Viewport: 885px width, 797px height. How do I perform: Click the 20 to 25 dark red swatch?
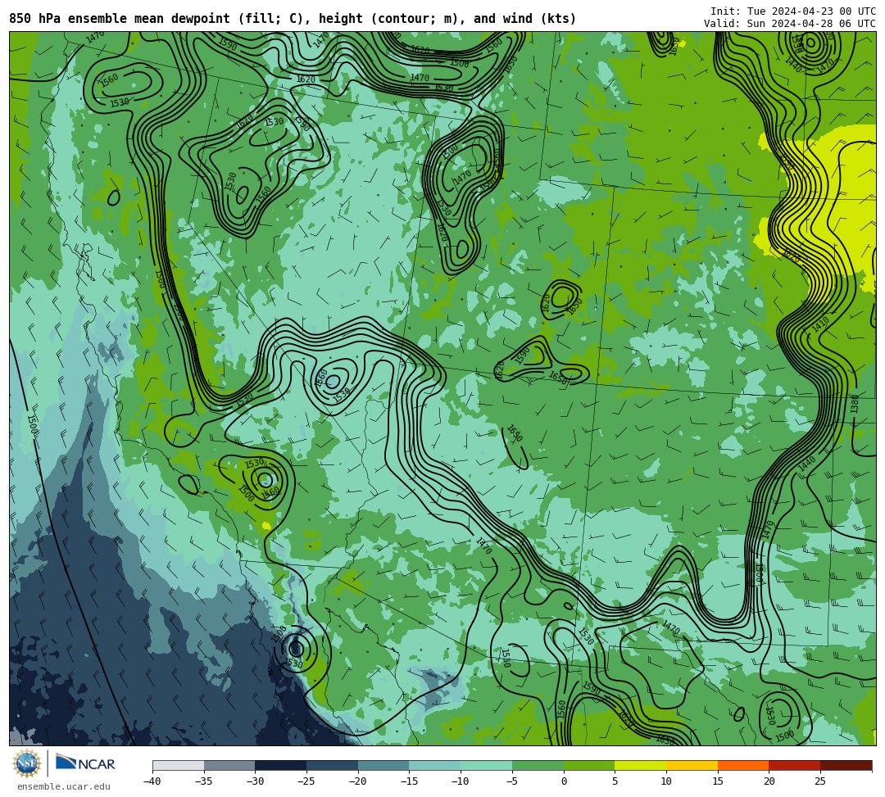tap(795, 765)
